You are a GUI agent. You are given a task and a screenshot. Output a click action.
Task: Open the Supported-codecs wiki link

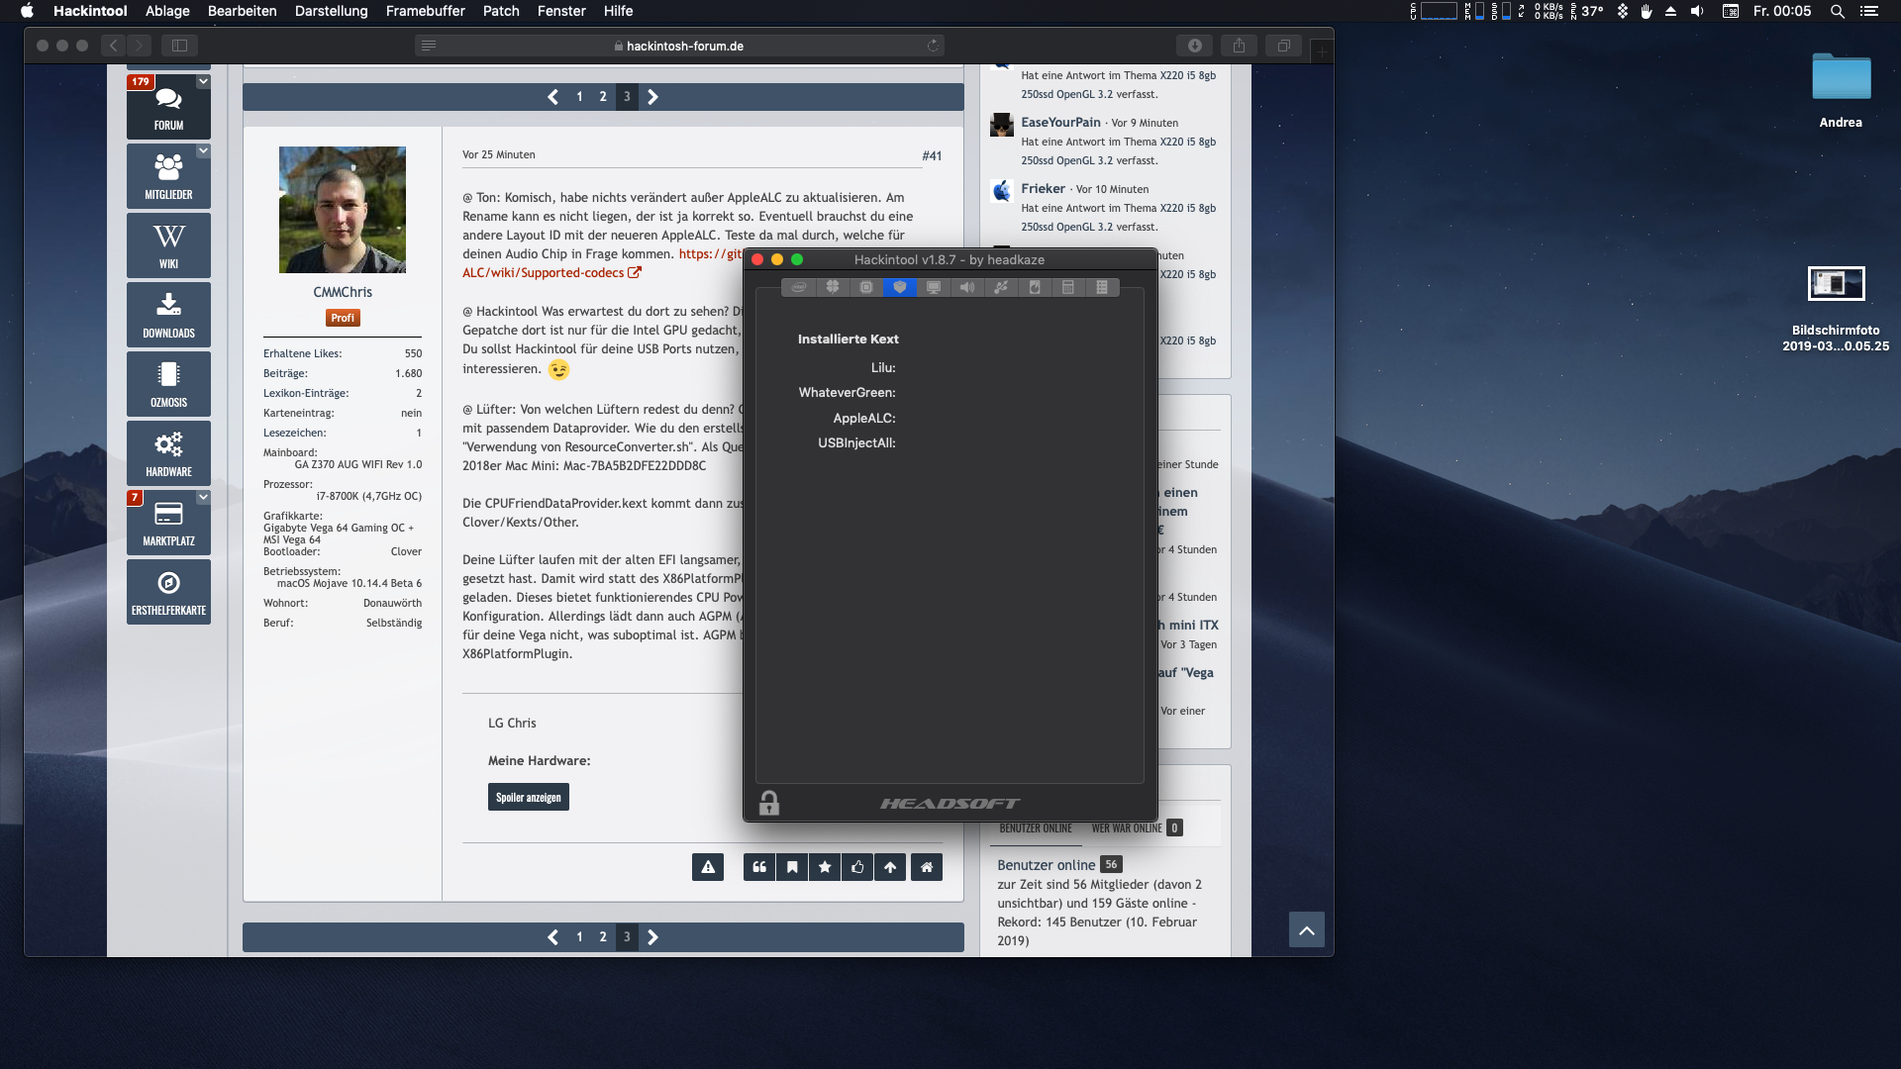(x=544, y=273)
